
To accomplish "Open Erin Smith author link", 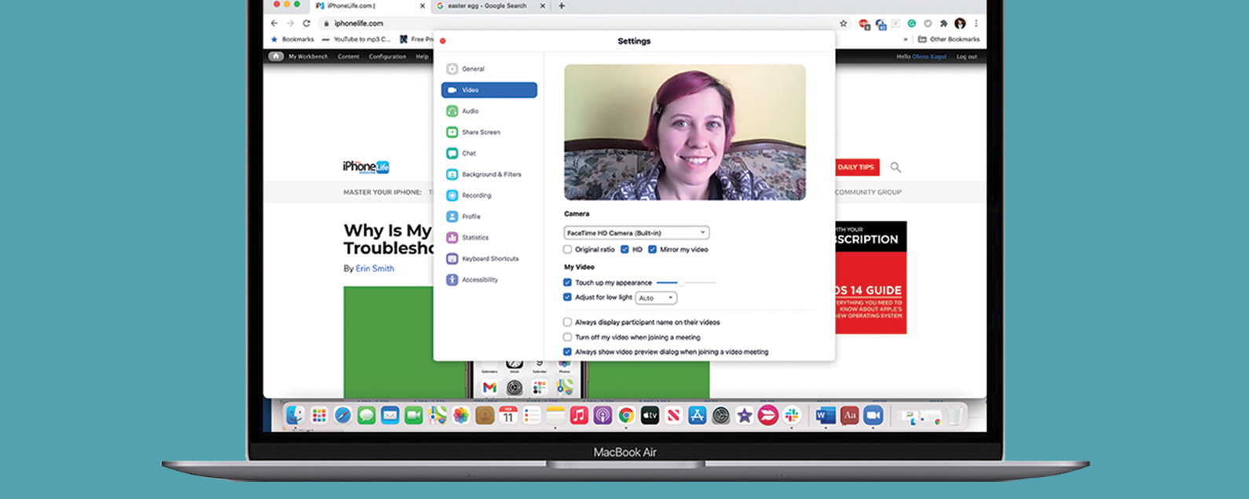I will click(375, 268).
